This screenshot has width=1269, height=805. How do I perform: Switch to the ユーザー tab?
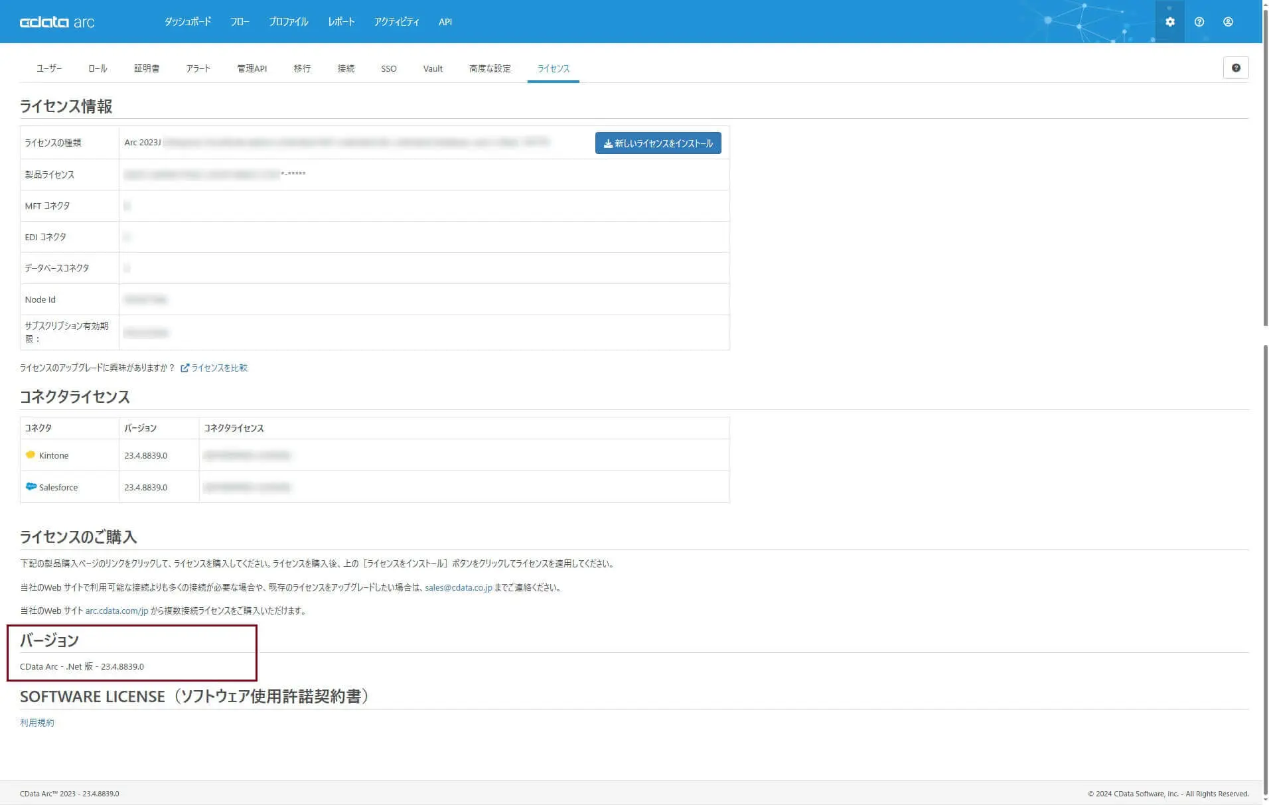pos(49,68)
